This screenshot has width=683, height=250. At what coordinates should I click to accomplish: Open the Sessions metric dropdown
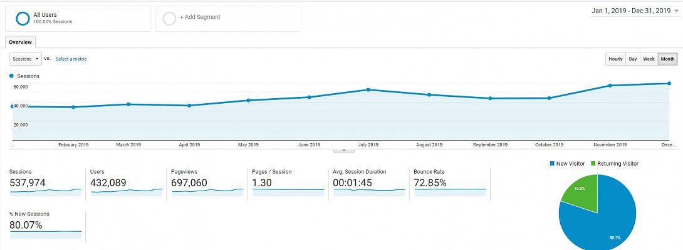[26, 59]
